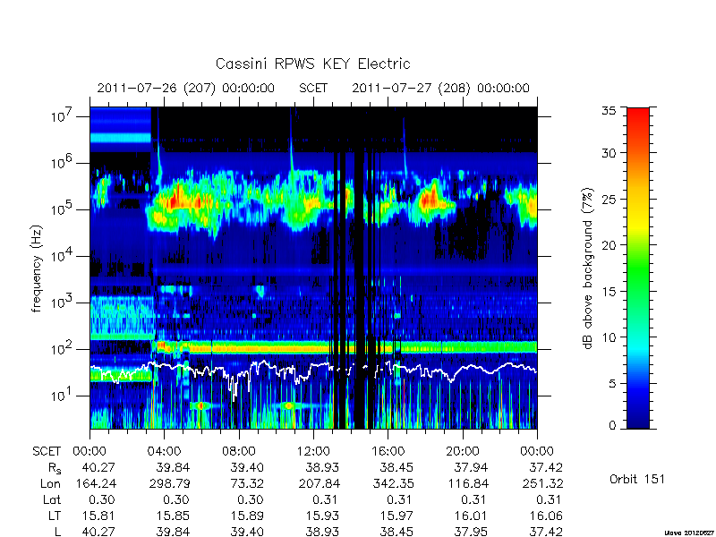716x537 pixels.
Task: Click the 10^2 frequency tick label
Action: pos(60,349)
